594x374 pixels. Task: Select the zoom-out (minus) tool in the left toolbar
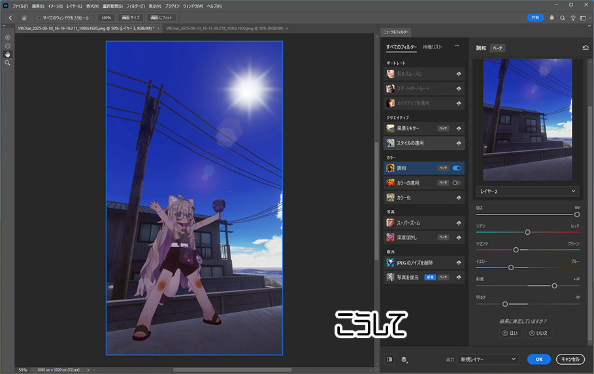(8, 46)
